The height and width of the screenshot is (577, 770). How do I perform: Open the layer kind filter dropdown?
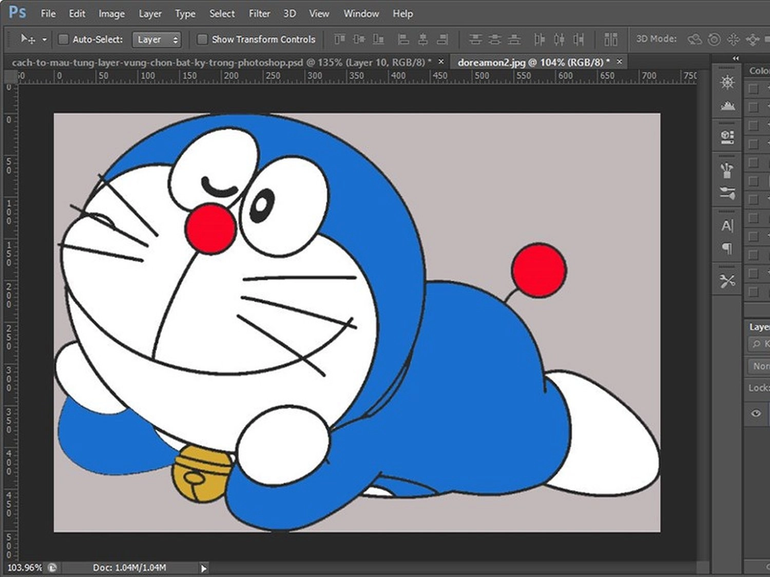759,344
